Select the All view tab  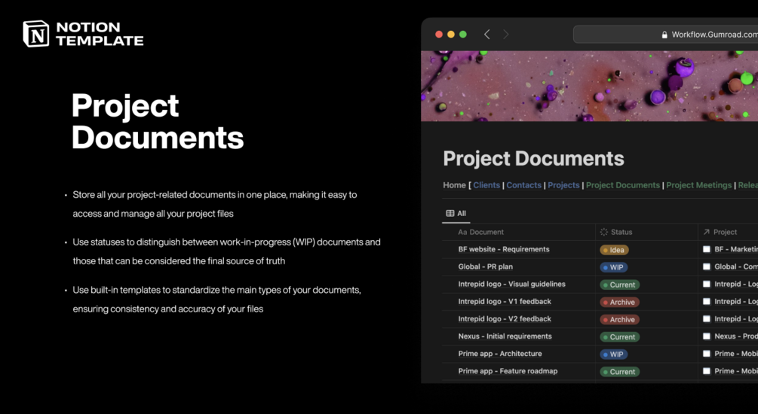click(x=456, y=213)
